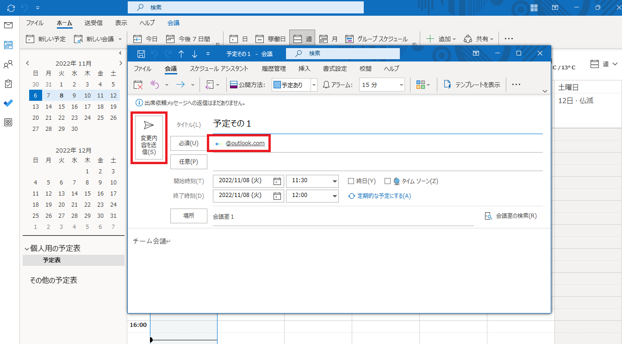Viewport: 622px width, 344px height.
Task: Open the Mail icon in left sidebar
Action: pyautogui.click(x=8, y=25)
